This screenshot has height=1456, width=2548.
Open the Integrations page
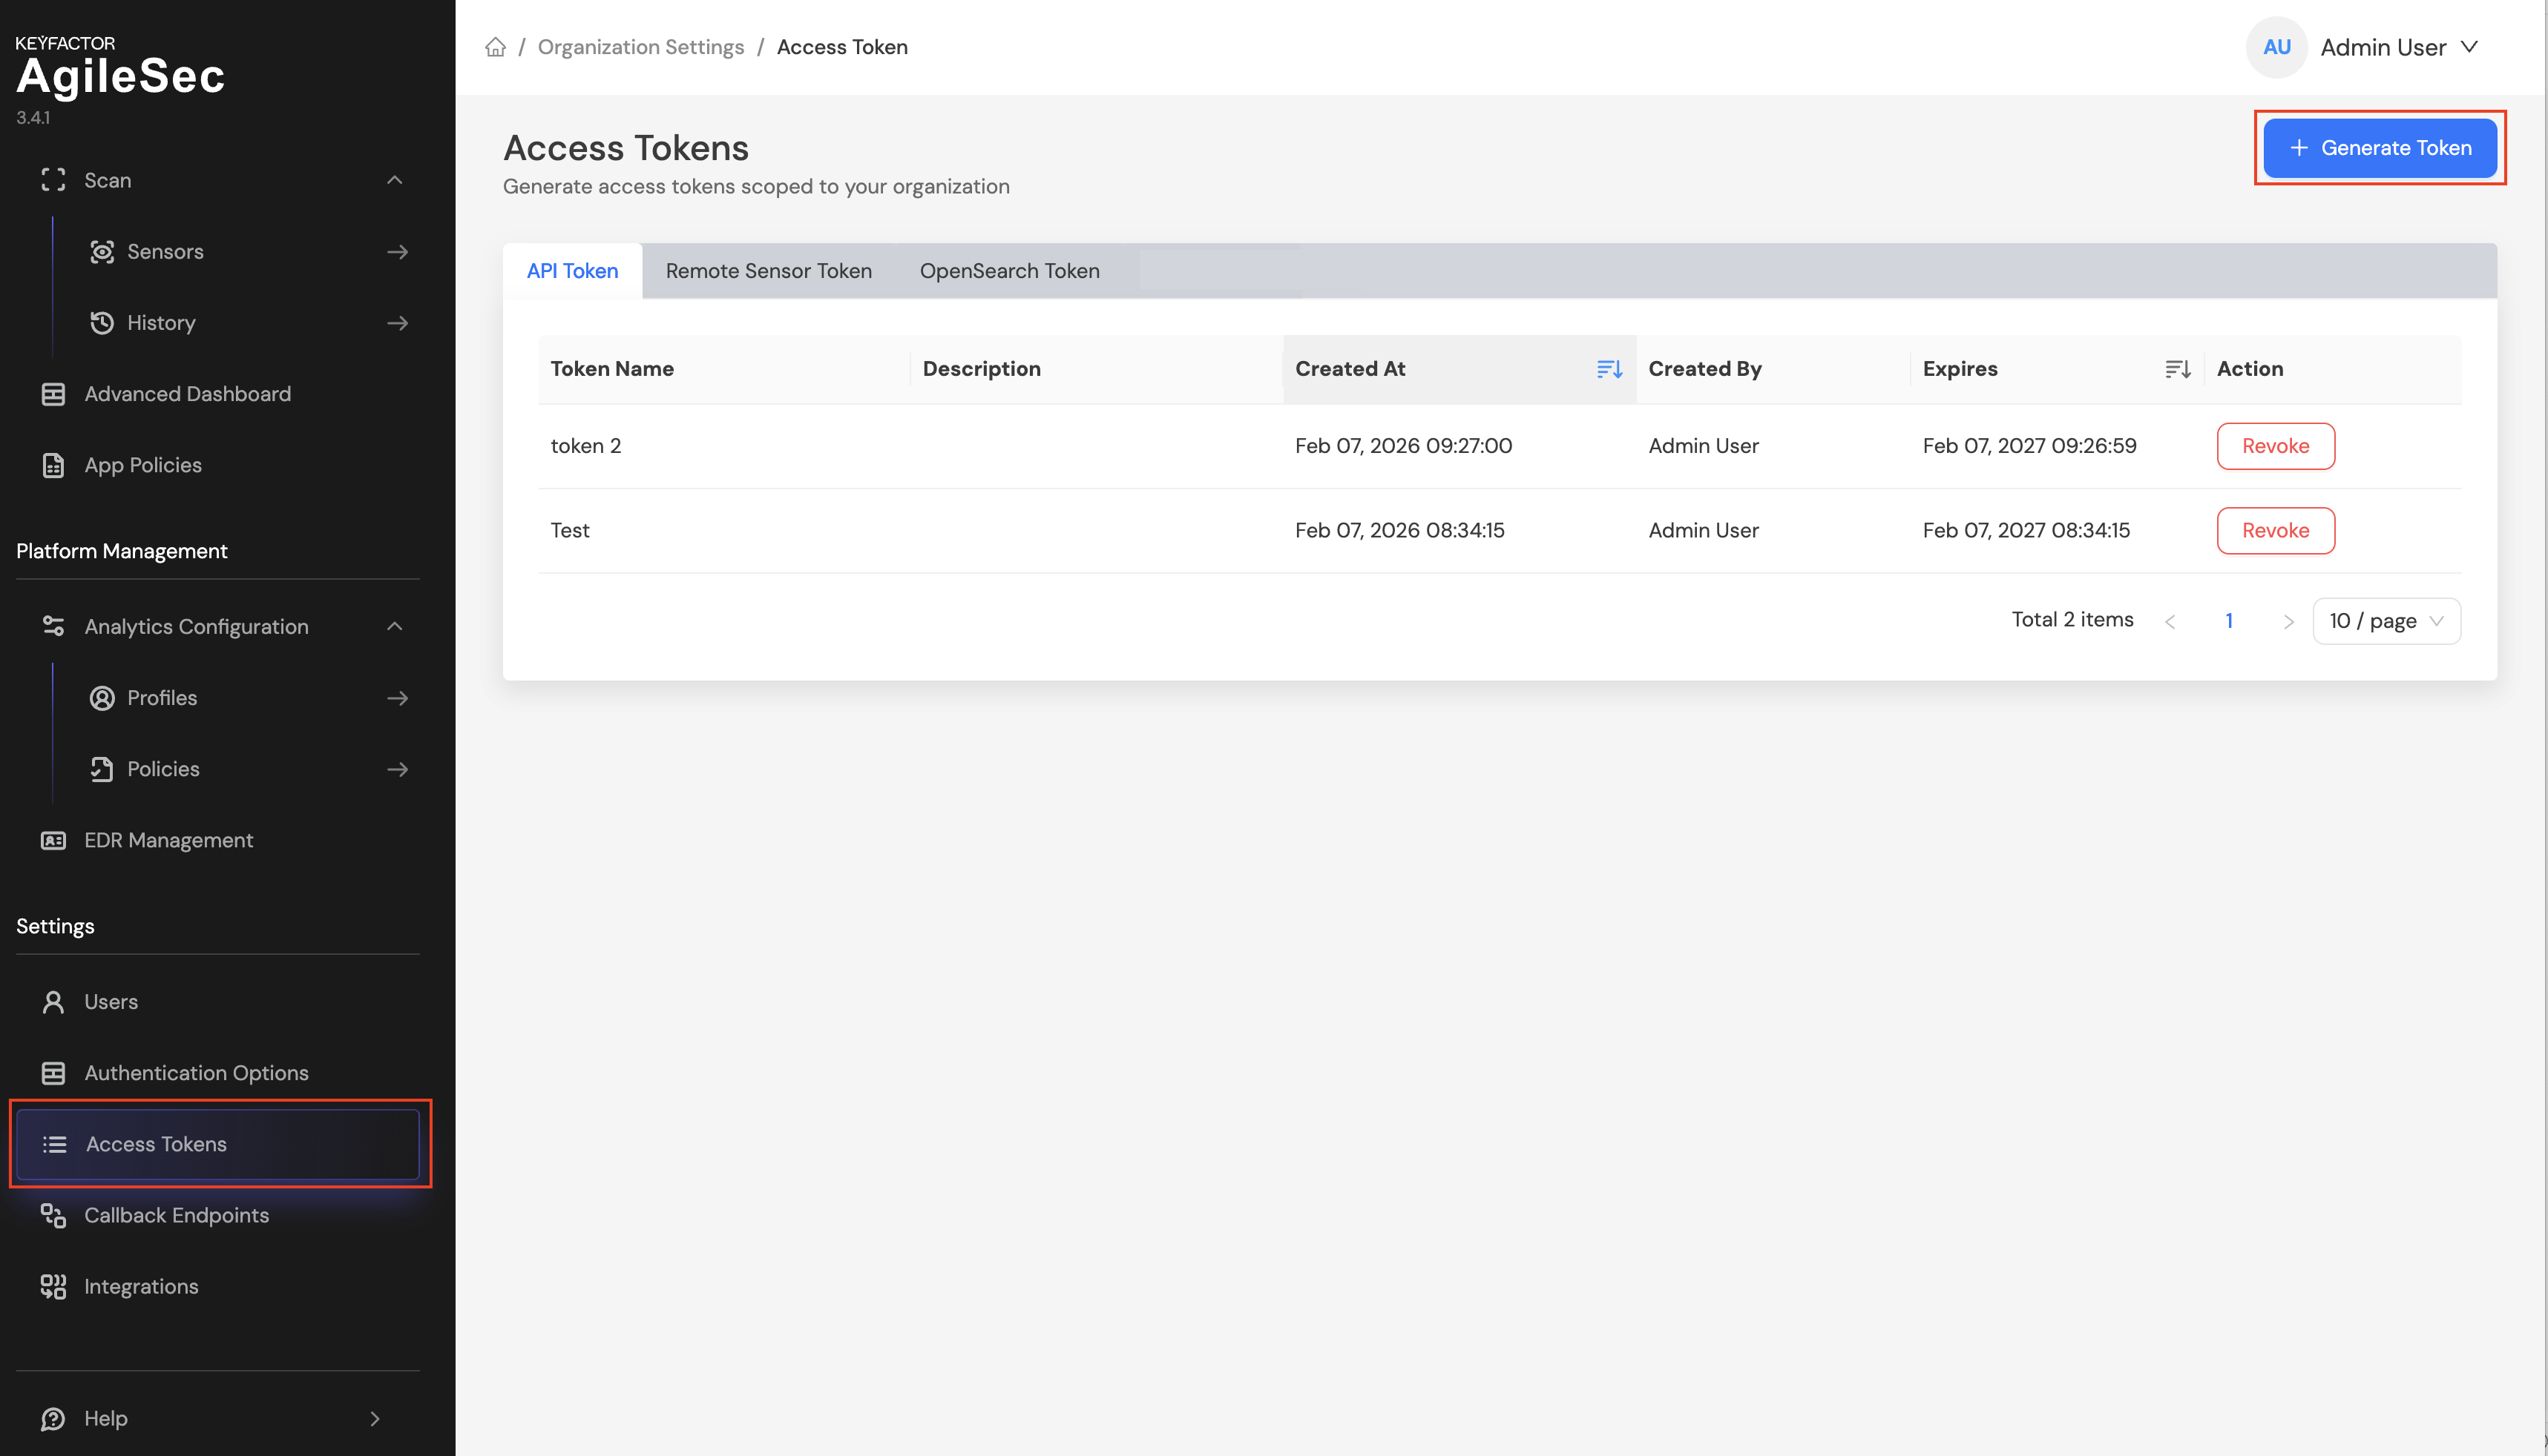tap(141, 1286)
